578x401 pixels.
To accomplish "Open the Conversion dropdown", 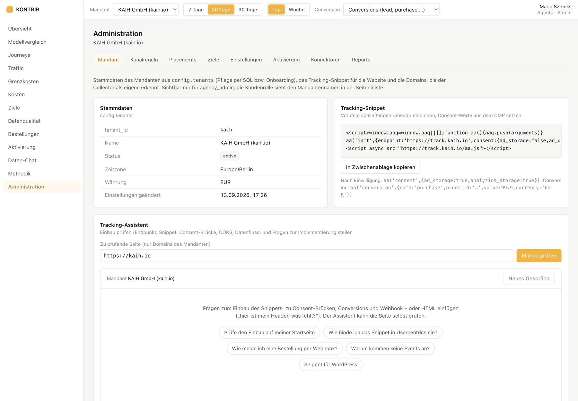I will [391, 10].
